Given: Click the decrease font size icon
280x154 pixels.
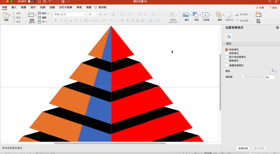Looking at the screenshot, I should coord(106,14).
